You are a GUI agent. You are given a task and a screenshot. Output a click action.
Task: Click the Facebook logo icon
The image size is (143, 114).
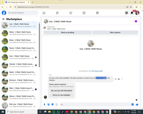point(4,13)
